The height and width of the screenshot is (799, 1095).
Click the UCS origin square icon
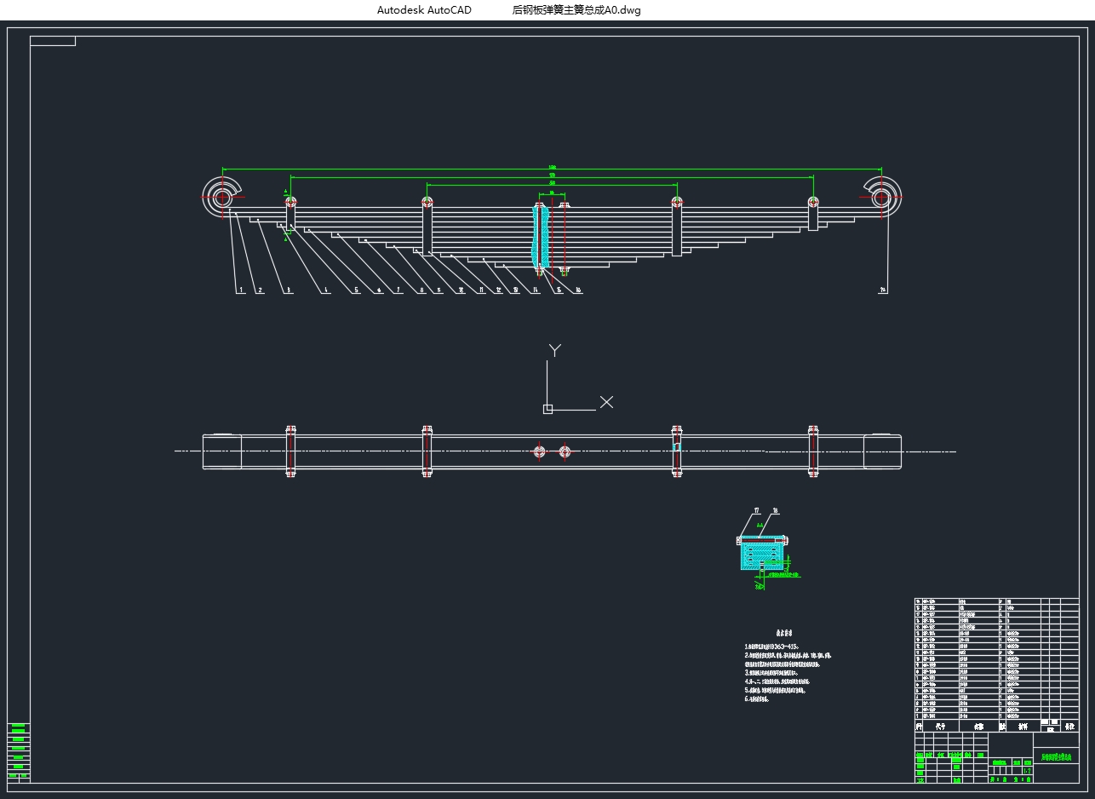[547, 410]
